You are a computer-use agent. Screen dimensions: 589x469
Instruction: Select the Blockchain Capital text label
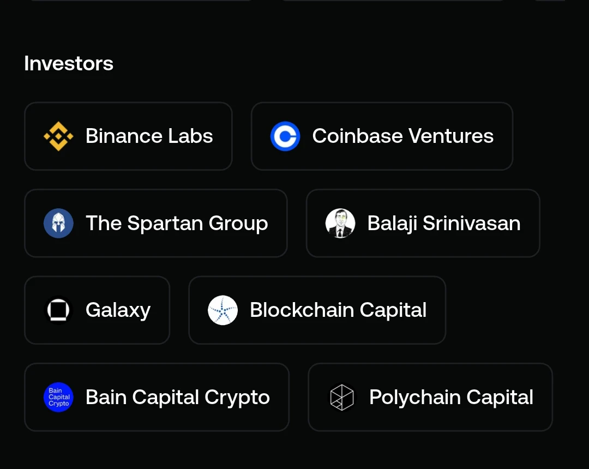pos(338,310)
